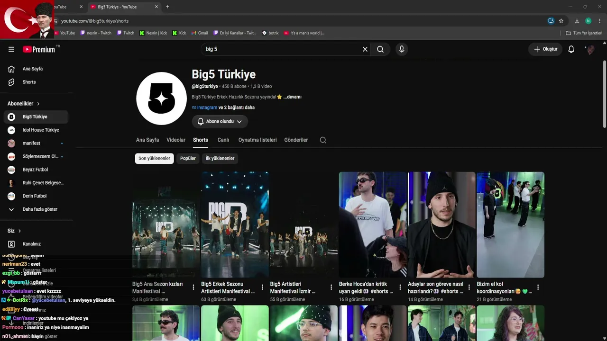Open Idol House Türkiye subscription
The height and width of the screenshot is (341, 607).
tap(36, 130)
